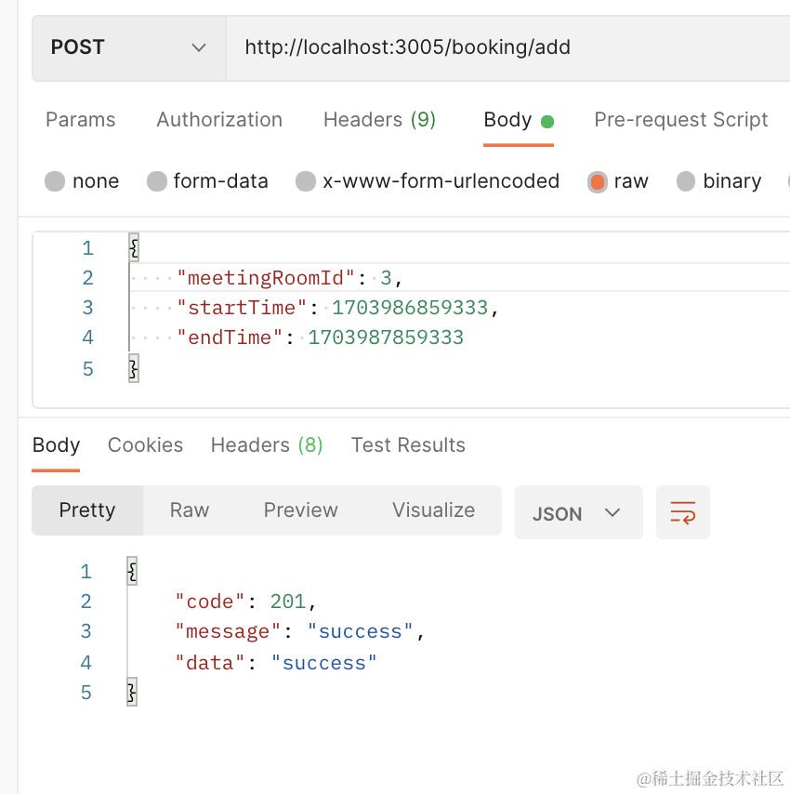Click the request URL input field
This screenshot has width=790, height=794.
502,47
